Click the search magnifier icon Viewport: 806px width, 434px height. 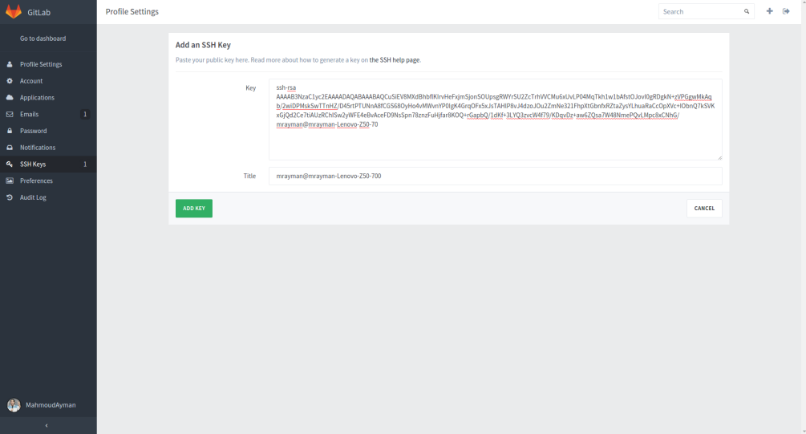pyautogui.click(x=747, y=12)
